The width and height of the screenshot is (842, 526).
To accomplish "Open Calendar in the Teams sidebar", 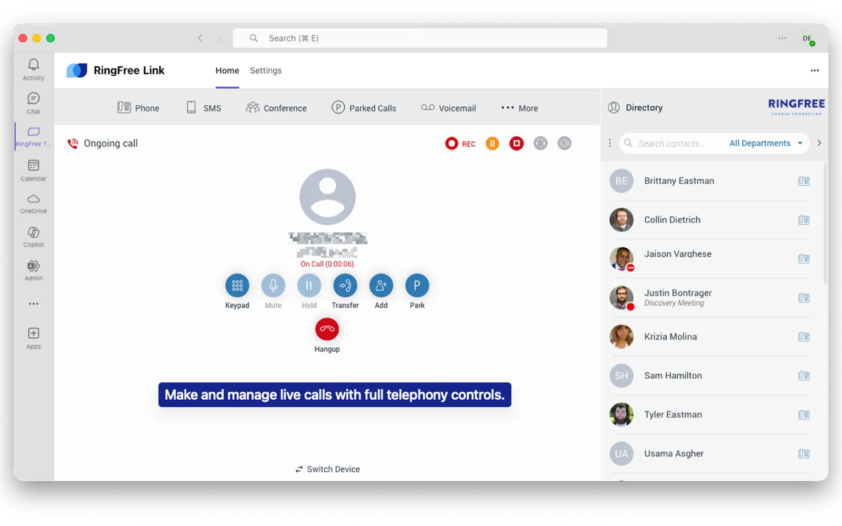I will pyautogui.click(x=33, y=170).
